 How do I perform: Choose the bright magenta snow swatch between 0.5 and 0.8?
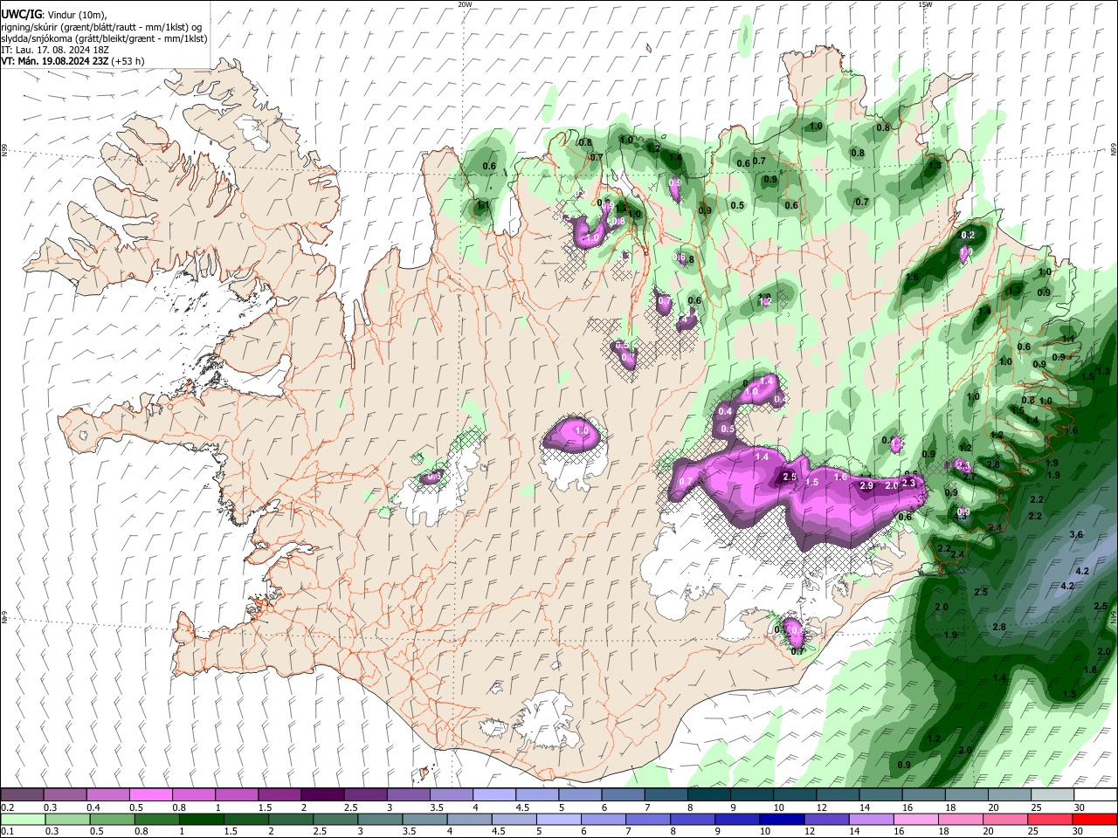click(150, 794)
